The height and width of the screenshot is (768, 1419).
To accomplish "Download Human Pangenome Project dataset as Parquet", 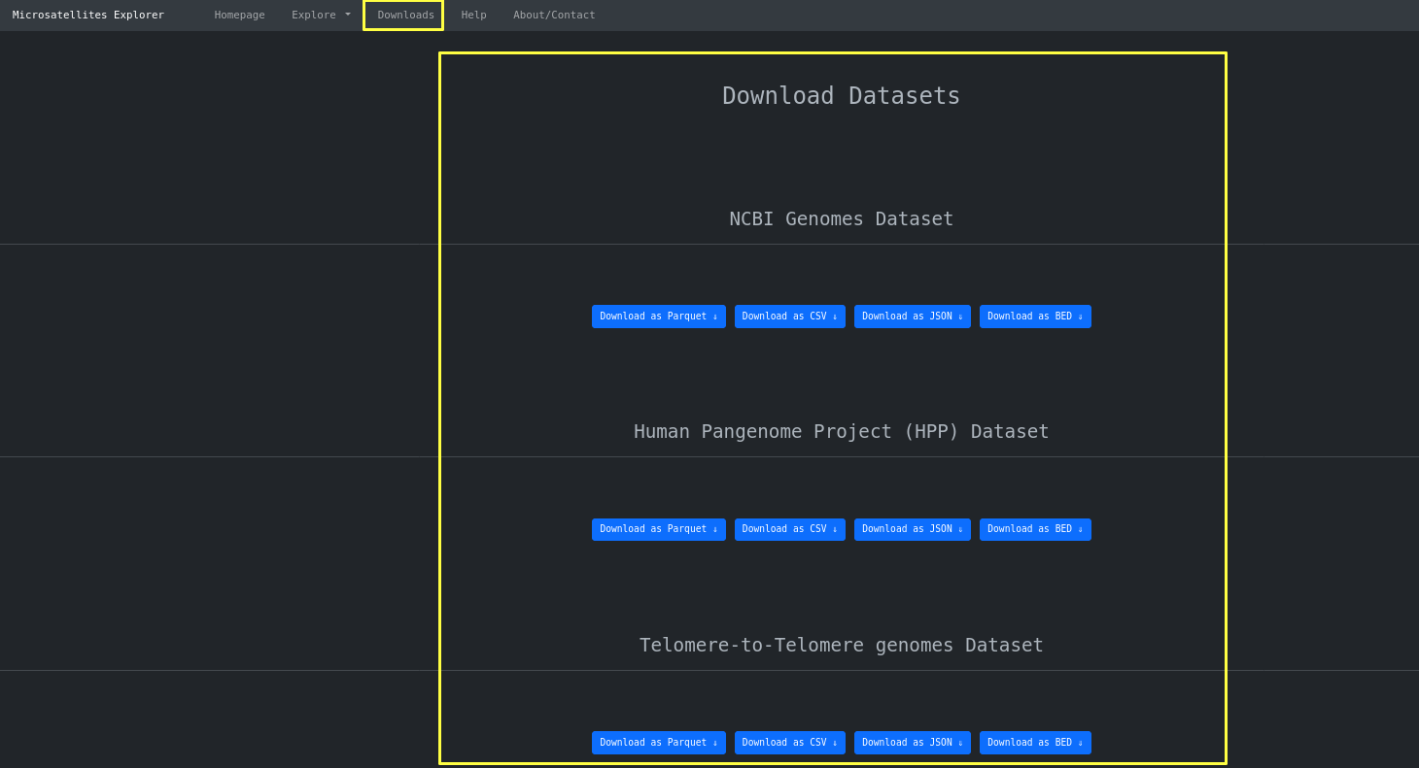I will [x=658, y=529].
